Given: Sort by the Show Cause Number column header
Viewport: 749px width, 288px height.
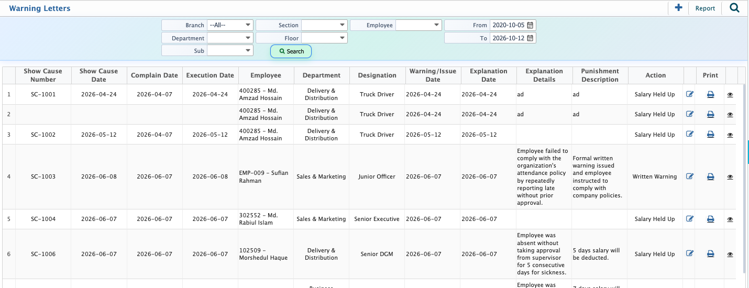Looking at the screenshot, I should coord(43,75).
